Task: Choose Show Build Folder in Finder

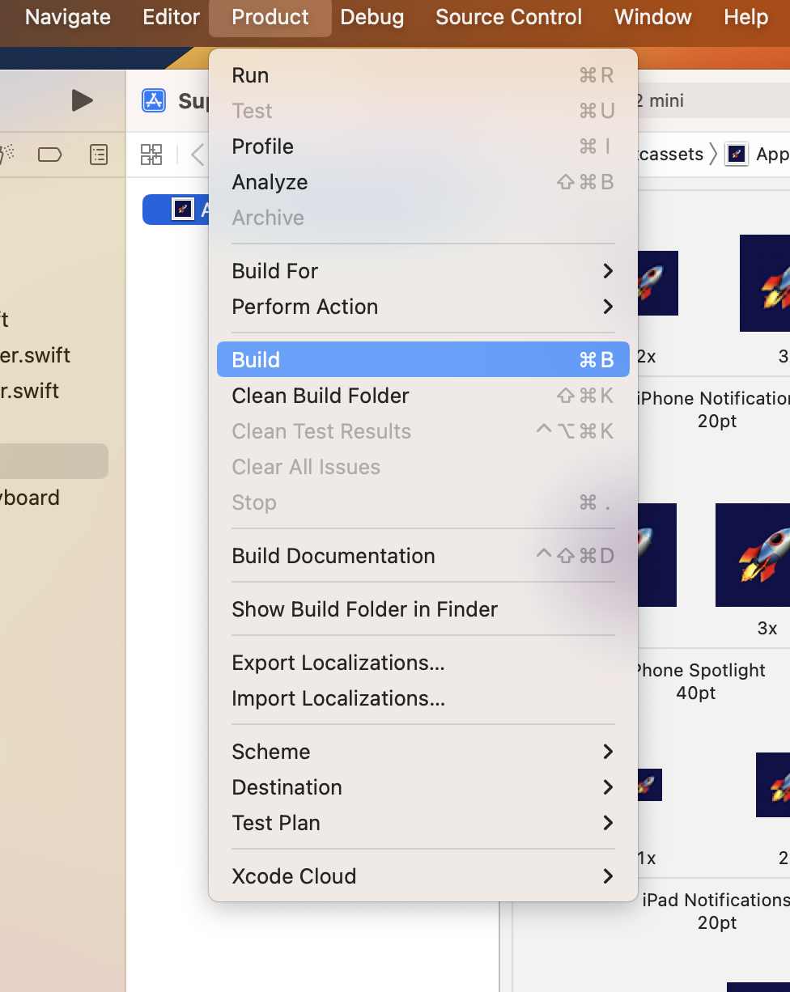Action: pos(423,609)
